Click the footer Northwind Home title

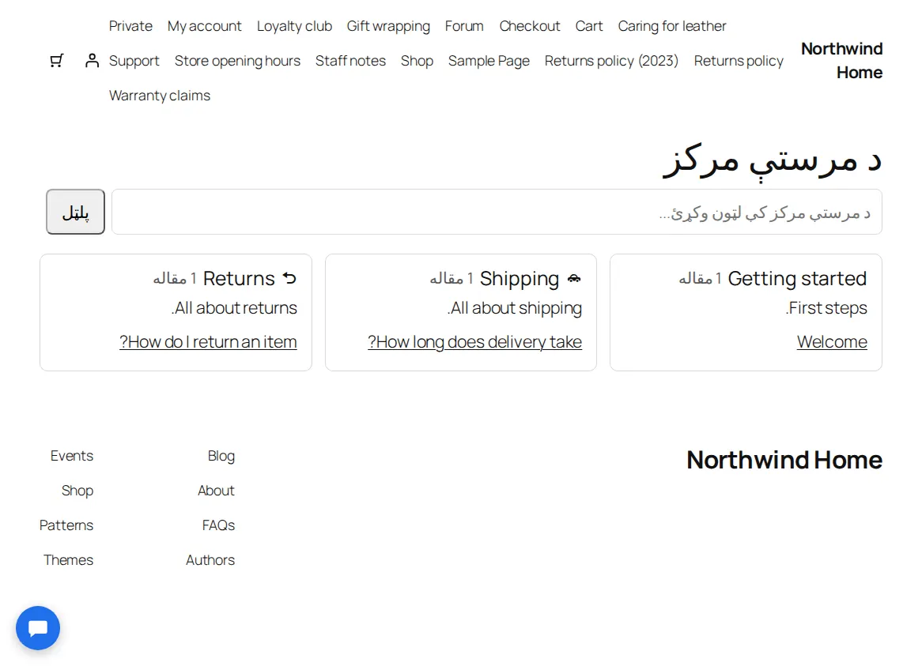[x=784, y=460]
